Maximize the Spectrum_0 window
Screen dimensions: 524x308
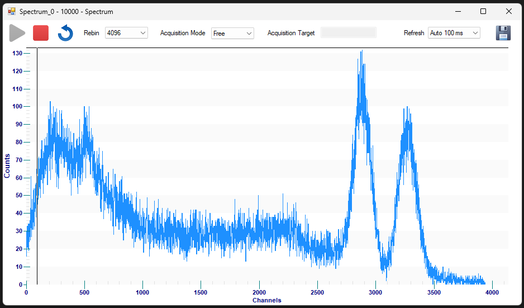(483, 11)
